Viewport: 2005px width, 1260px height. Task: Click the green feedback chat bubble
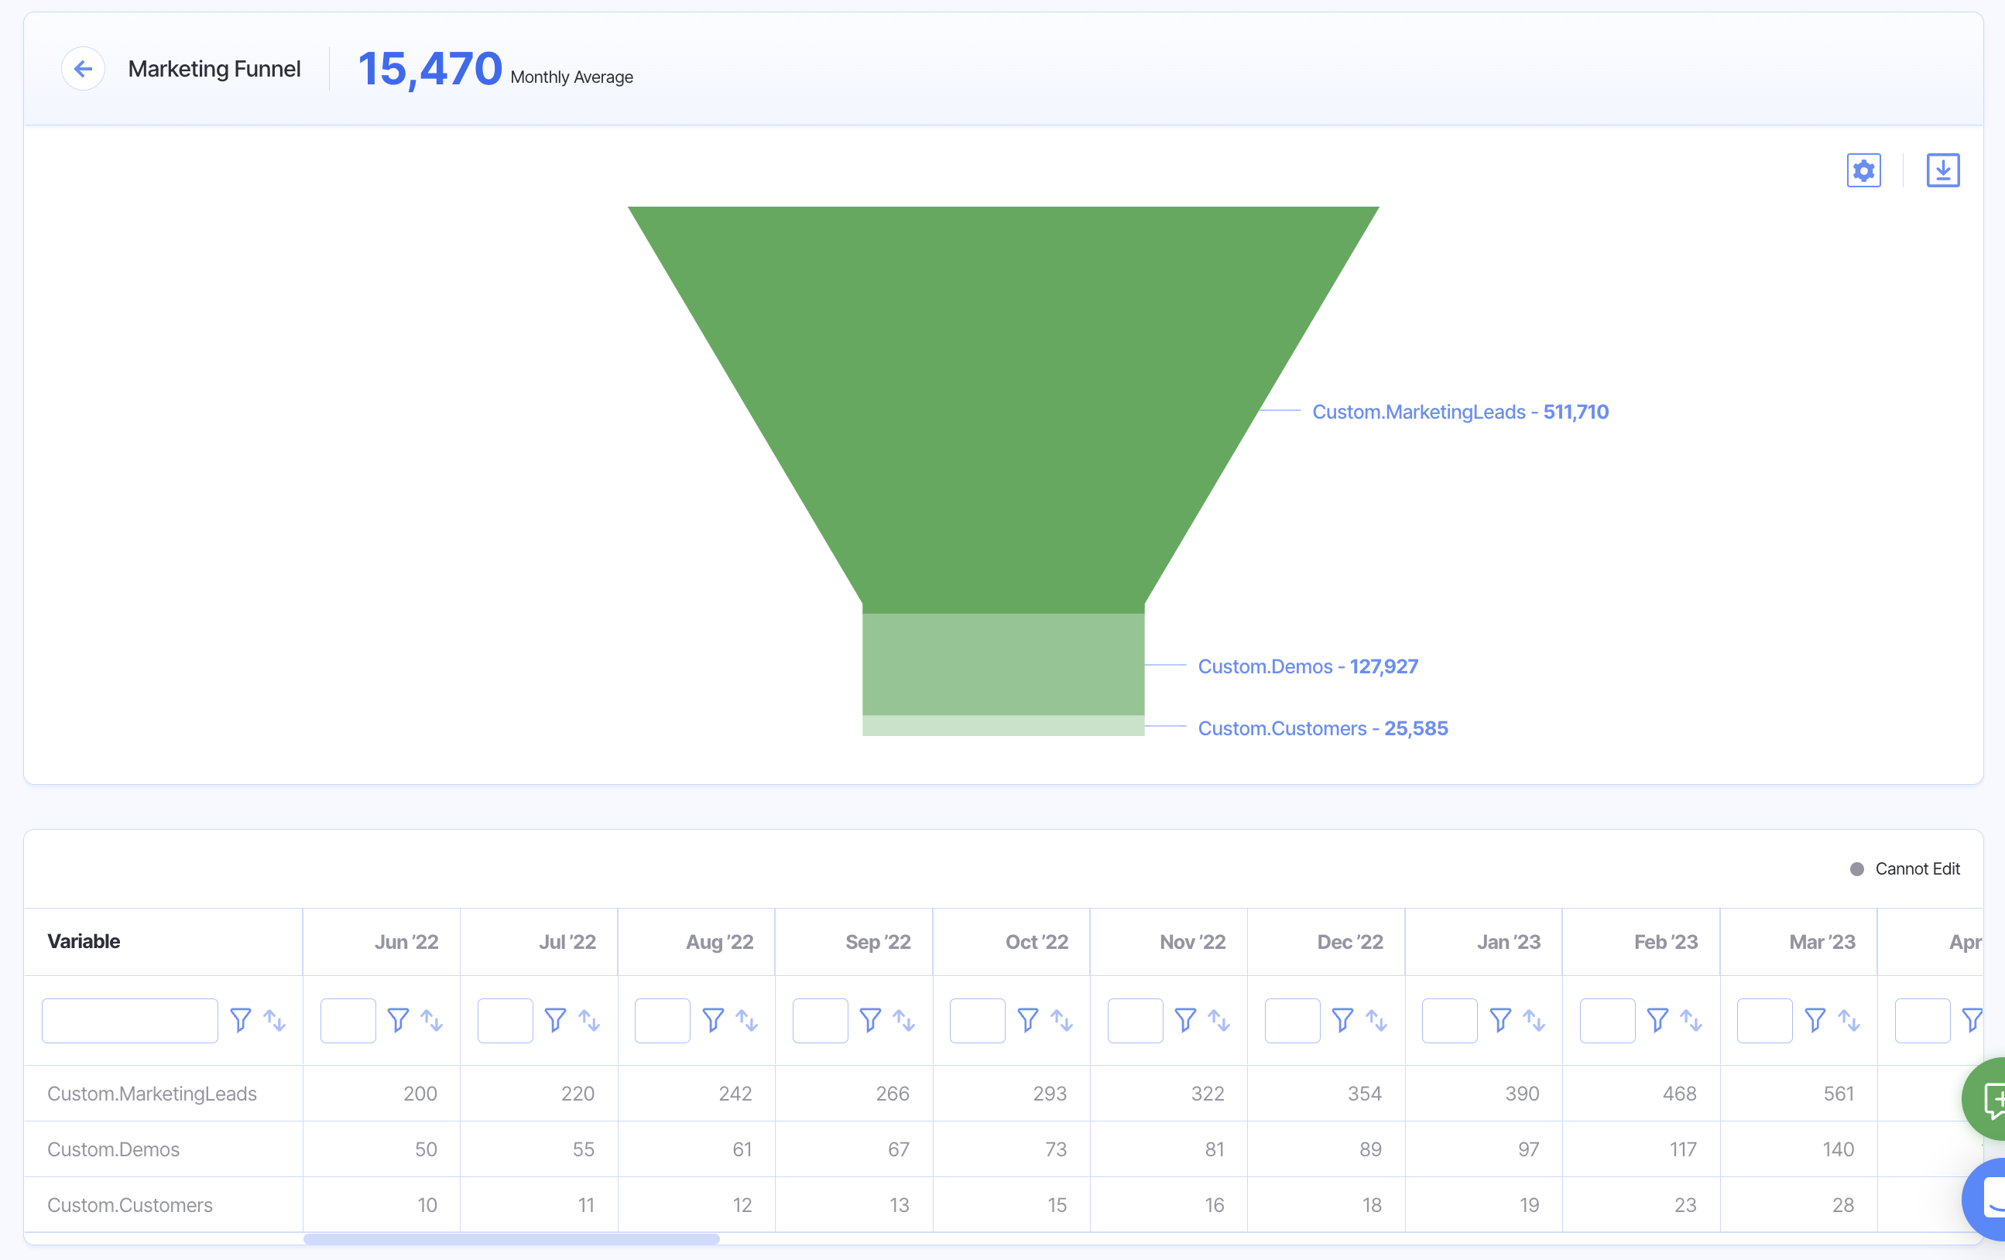(x=1992, y=1097)
